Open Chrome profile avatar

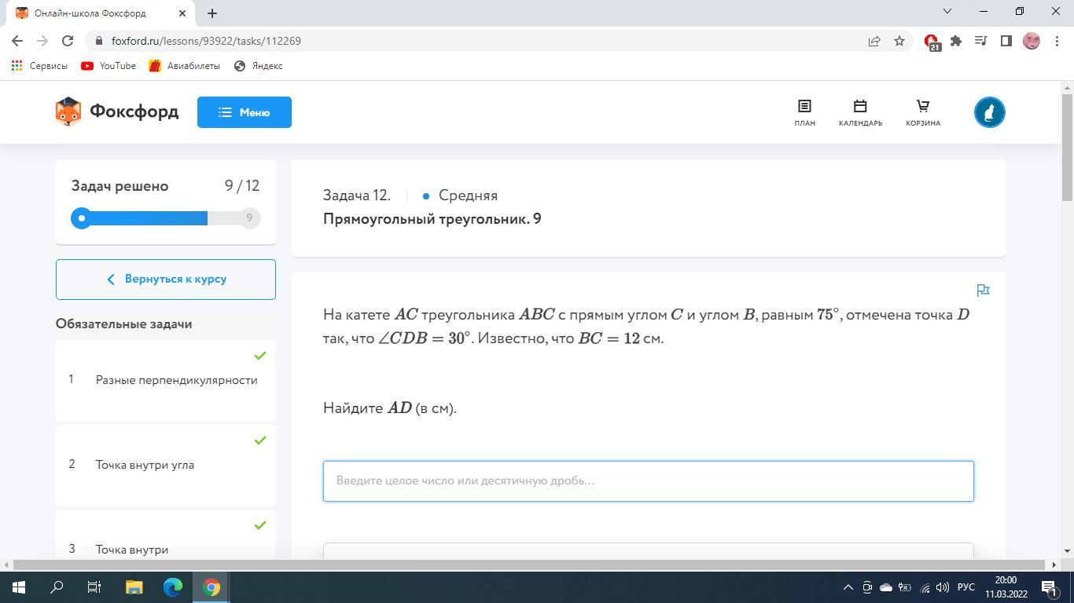tap(1032, 41)
